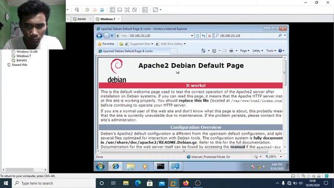Click IE refresh page icon
This screenshot has height=188, width=334.
pos(204,36)
